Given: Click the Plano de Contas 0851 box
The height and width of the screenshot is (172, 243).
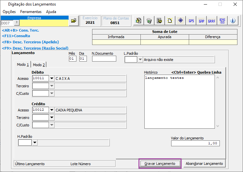Looking at the screenshot, I should (116, 21).
